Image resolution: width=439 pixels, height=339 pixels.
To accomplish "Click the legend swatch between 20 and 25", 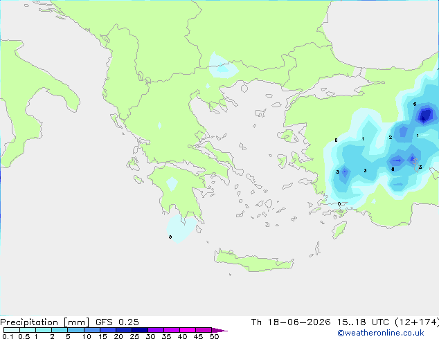I will point(123,330).
